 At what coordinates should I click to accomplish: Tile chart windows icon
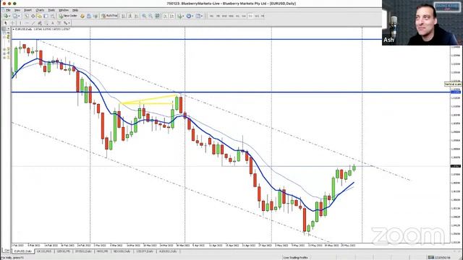pos(157,16)
